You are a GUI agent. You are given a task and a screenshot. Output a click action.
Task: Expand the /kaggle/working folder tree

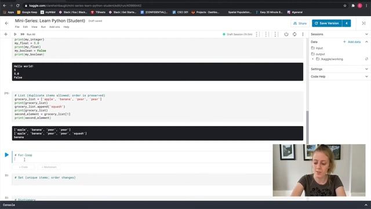tap(313, 59)
